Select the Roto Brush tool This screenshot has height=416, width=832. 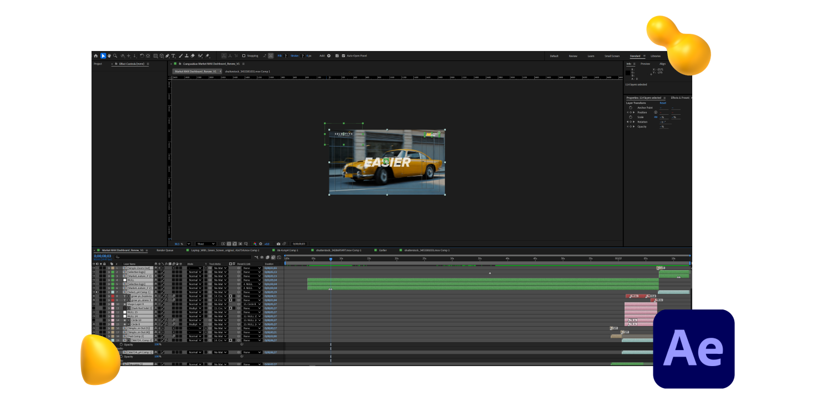pyautogui.click(x=200, y=56)
